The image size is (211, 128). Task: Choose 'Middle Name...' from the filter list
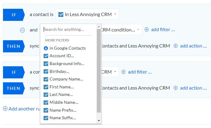64,102
